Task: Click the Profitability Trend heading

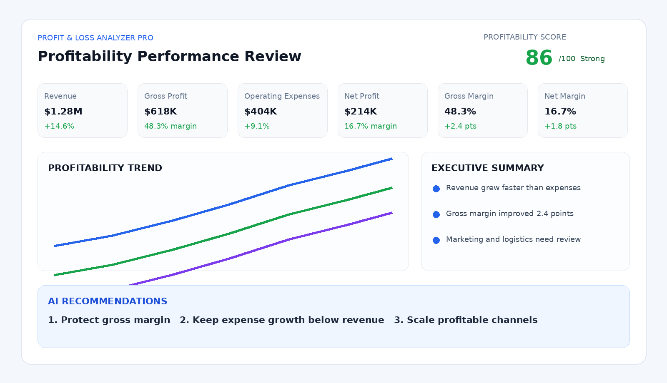Action: click(105, 168)
